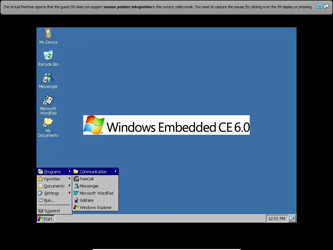This screenshot has width=333, height=250.
Task: Expand the Settings submenu arrow
Action: [x=70, y=193]
